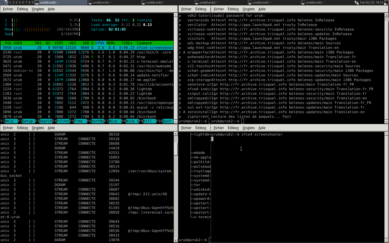Screen dimensions: 389x243
Task: Open Aide menu in the apt update terminal
Action: point(262,9)
